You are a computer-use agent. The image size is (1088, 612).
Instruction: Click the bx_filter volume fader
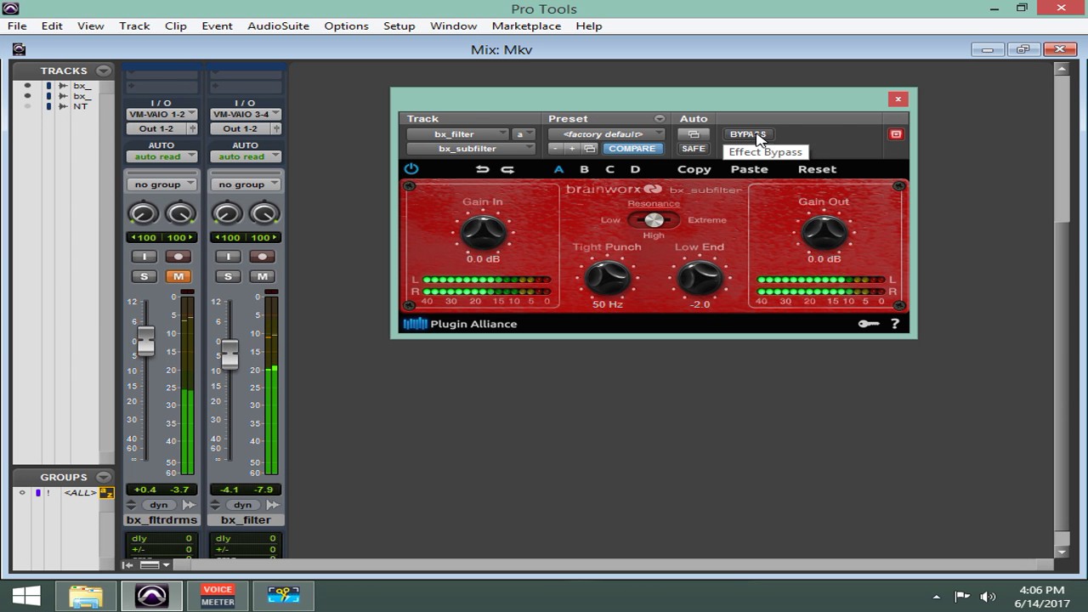(x=230, y=354)
